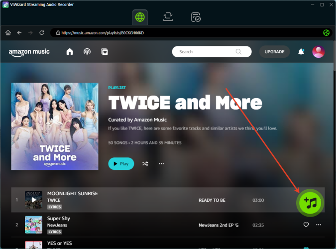This screenshot has width=336, height=249.
Task: Open the user profile avatar menu
Action: coord(319,52)
